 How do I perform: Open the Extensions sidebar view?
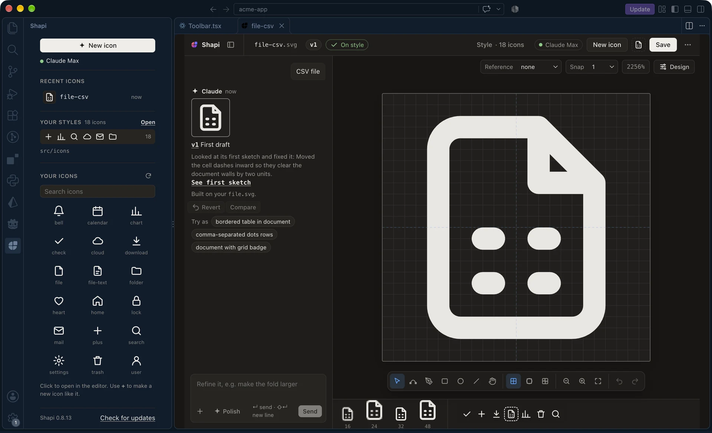[x=13, y=115]
